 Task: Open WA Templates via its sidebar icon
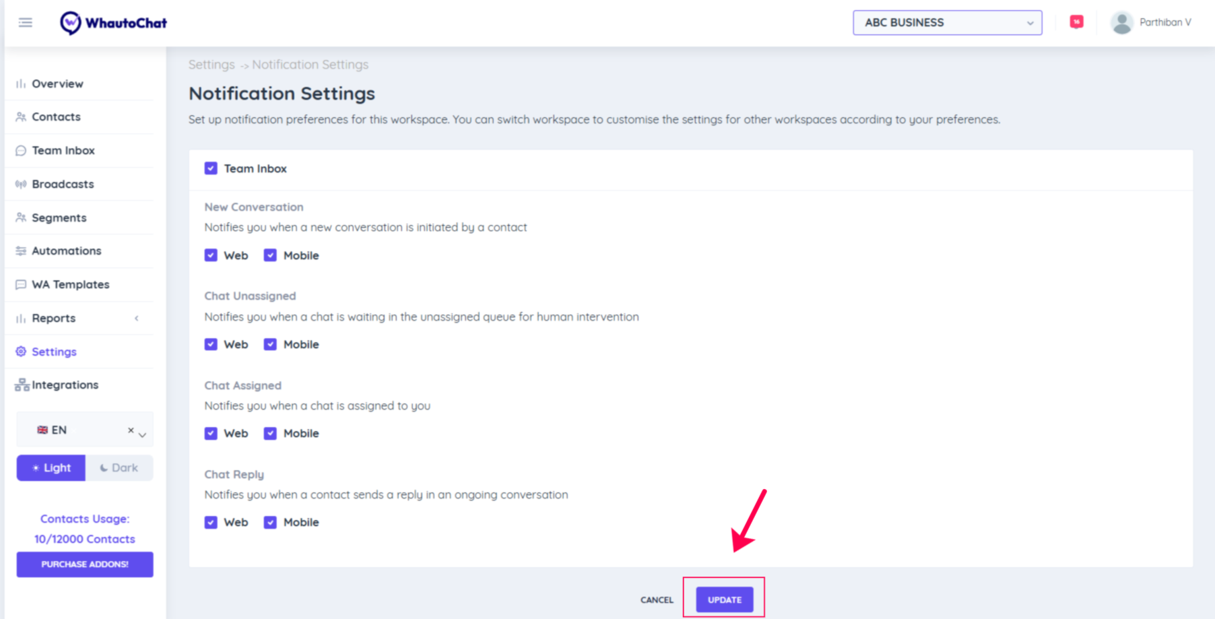coord(20,284)
